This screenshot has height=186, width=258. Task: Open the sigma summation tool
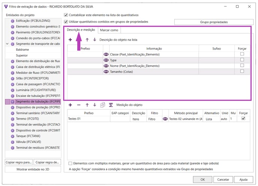click(x=111, y=105)
